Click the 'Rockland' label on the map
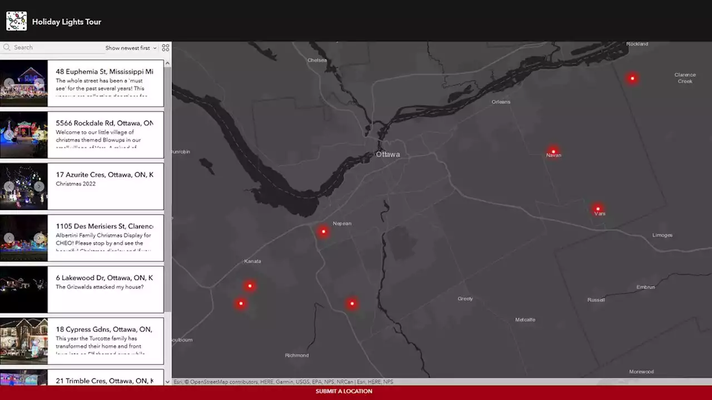 (637, 44)
